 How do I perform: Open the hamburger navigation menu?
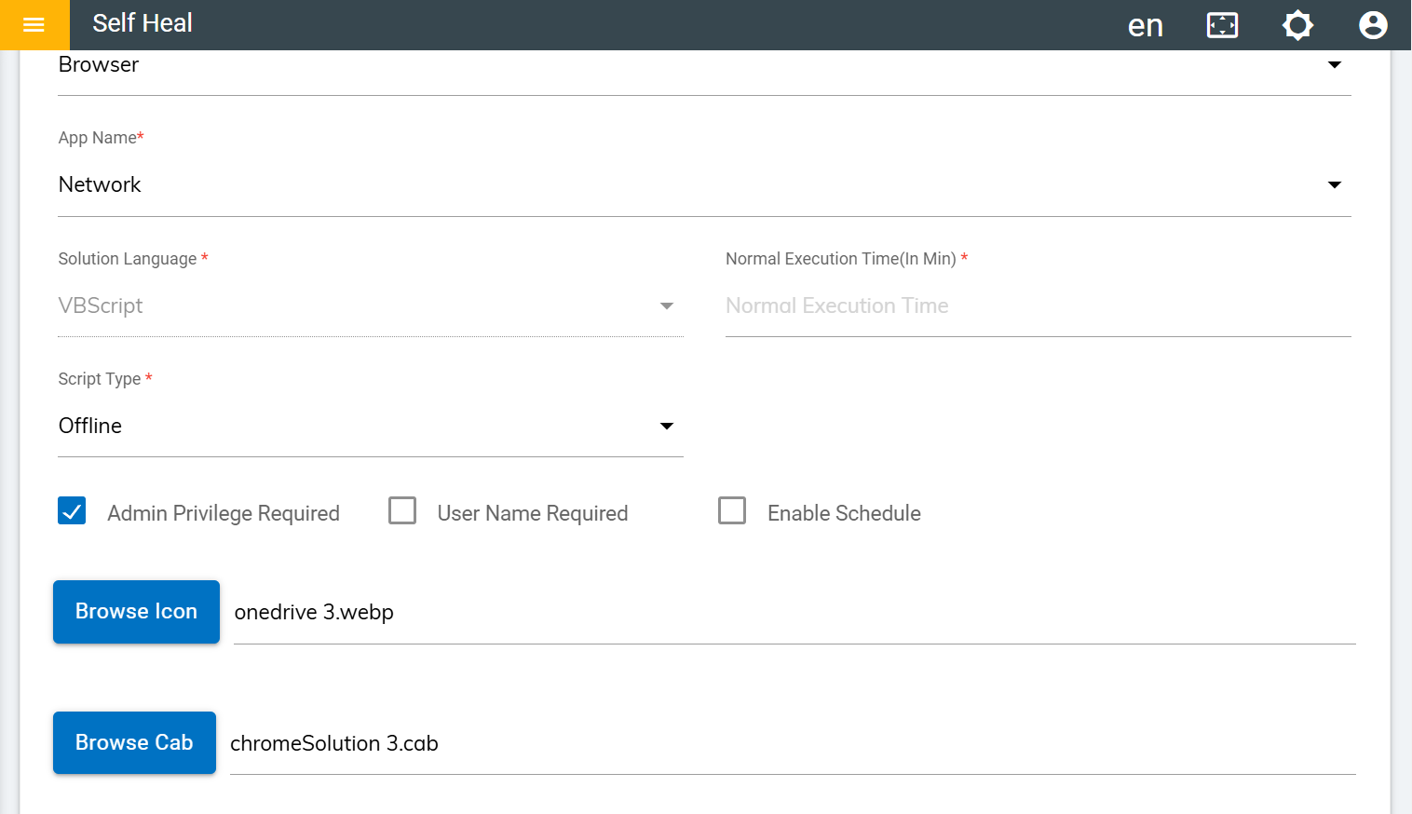click(34, 24)
